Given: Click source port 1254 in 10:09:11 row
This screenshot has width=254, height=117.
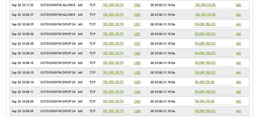Looking at the screenshot, I should [137, 92].
